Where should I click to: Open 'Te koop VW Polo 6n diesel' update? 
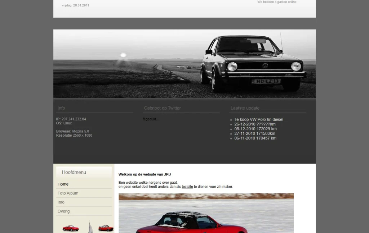(259, 119)
